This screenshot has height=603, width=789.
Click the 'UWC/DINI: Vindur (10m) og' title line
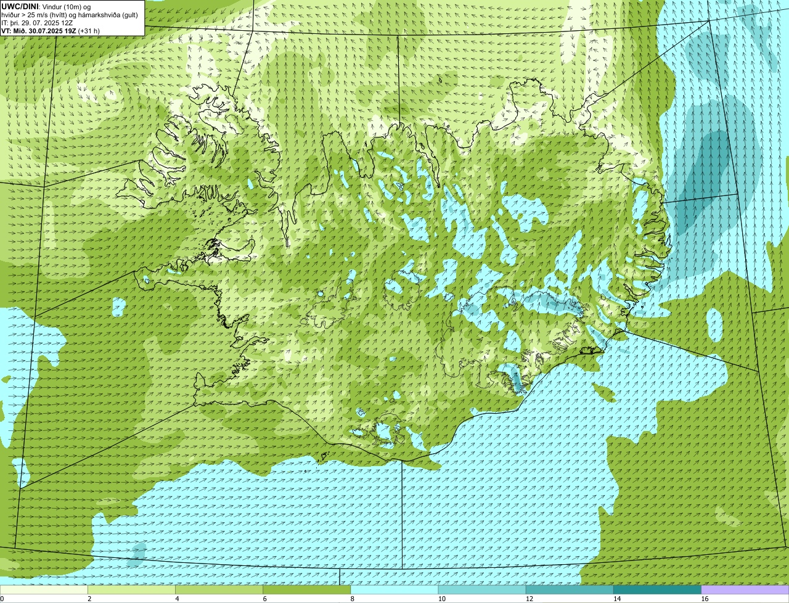46,6
